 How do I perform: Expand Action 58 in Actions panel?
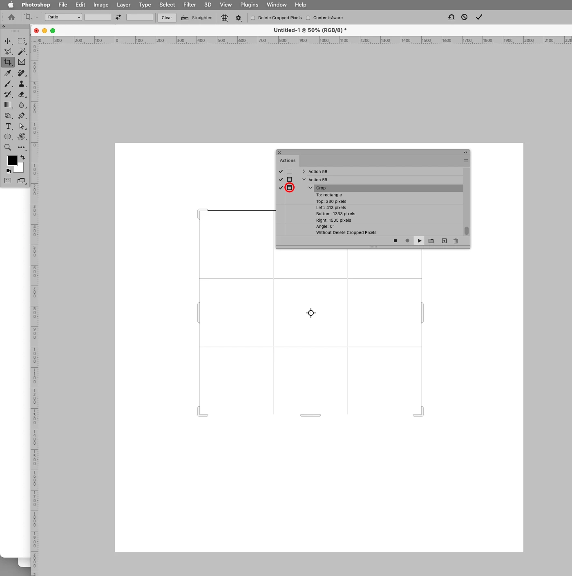[x=304, y=171]
